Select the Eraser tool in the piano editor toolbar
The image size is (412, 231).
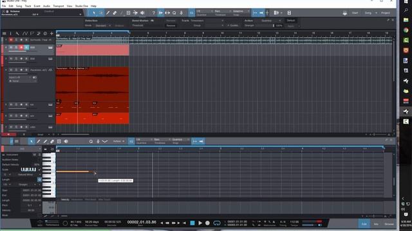pos(52,141)
